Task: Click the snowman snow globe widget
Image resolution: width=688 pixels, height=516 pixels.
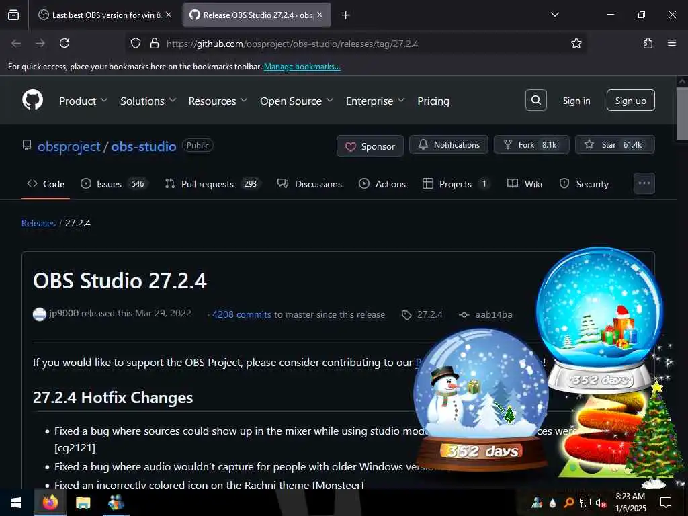Action: (481, 399)
